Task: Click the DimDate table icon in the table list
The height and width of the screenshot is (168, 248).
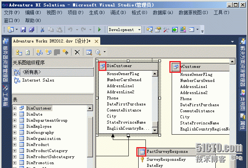Action: tap(22, 114)
